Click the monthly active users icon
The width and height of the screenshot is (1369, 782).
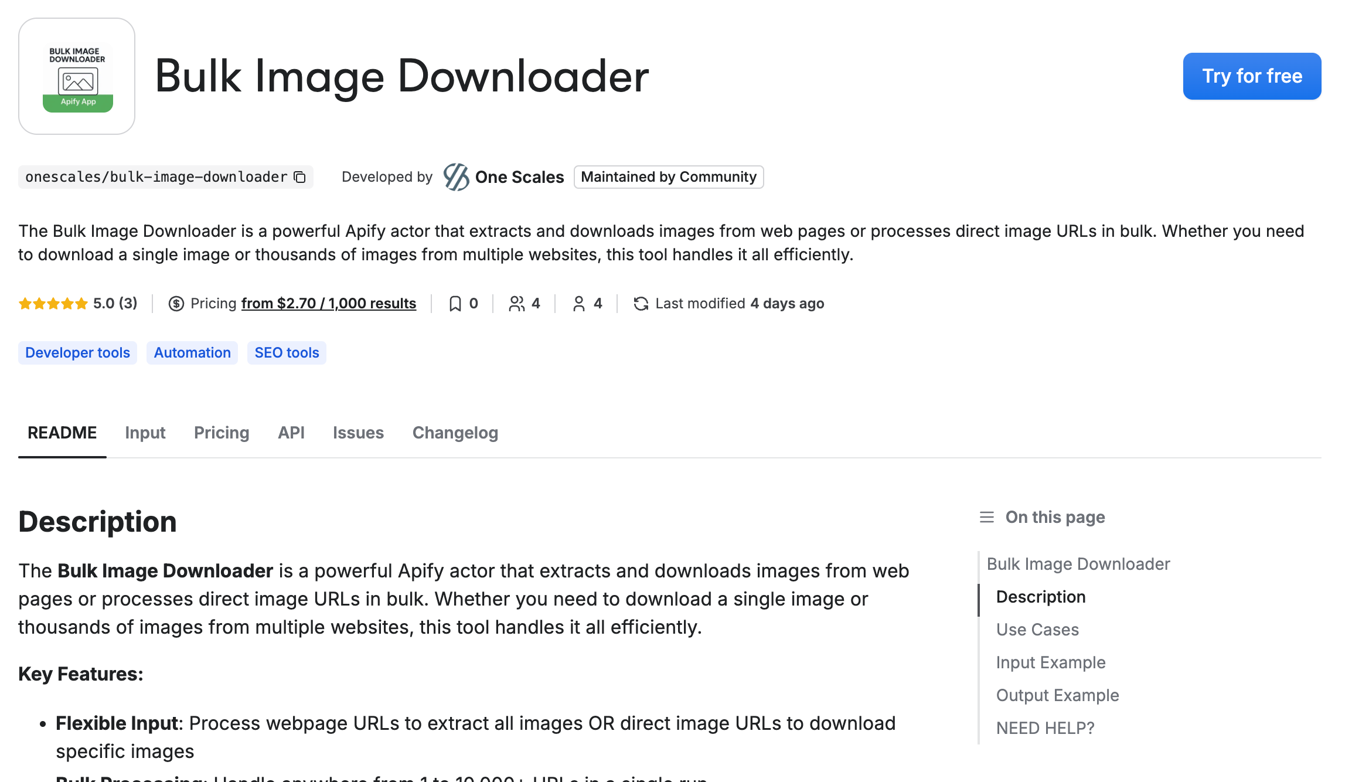tap(578, 304)
